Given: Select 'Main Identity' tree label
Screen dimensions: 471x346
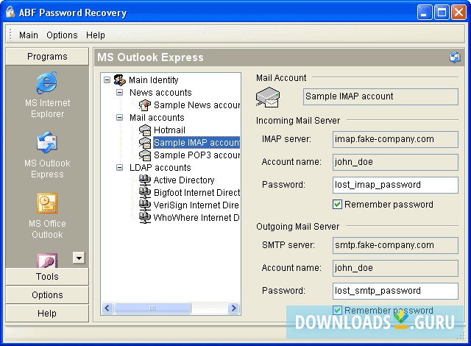Looking at the screenshot, I should pos(154,80).
